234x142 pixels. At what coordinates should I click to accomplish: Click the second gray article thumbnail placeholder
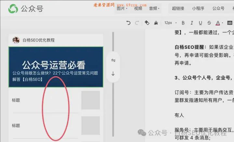tap(91, 126)
